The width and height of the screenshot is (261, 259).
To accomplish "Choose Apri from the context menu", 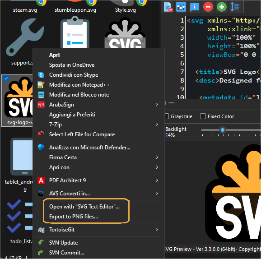I will coord(98,55).
